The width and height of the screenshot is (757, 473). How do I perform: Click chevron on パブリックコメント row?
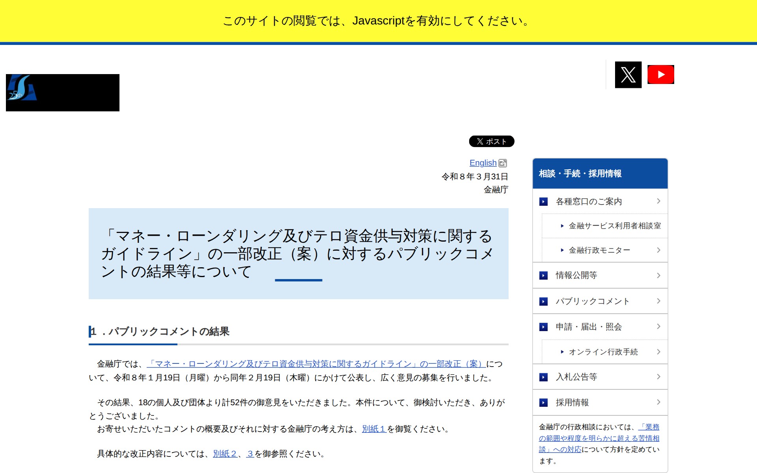658,301
